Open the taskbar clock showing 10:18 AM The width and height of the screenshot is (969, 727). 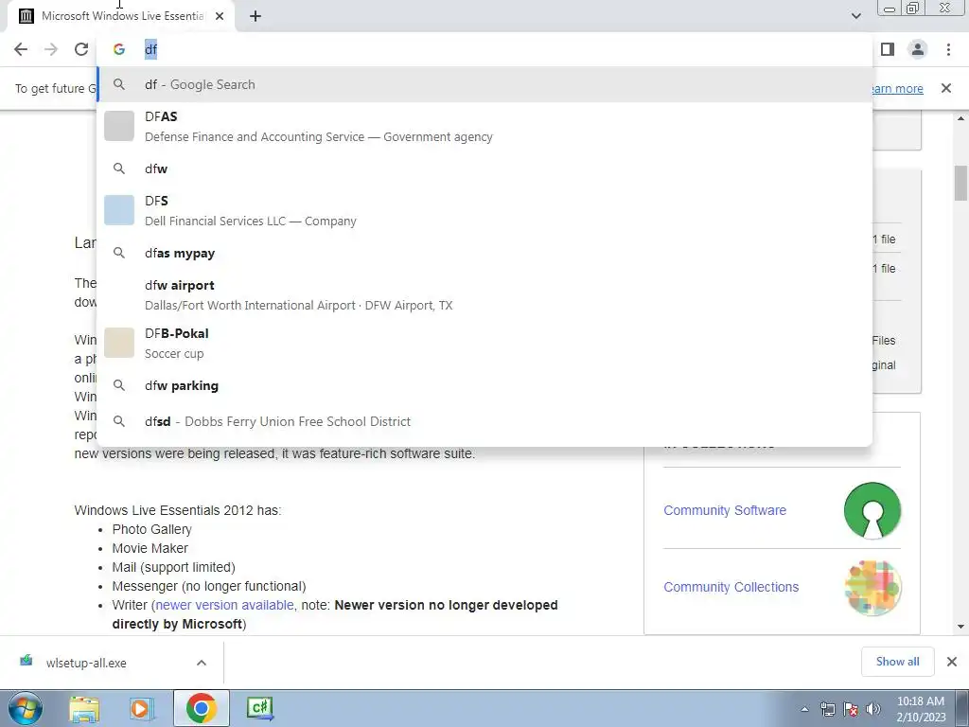click(x=921, y=709)
